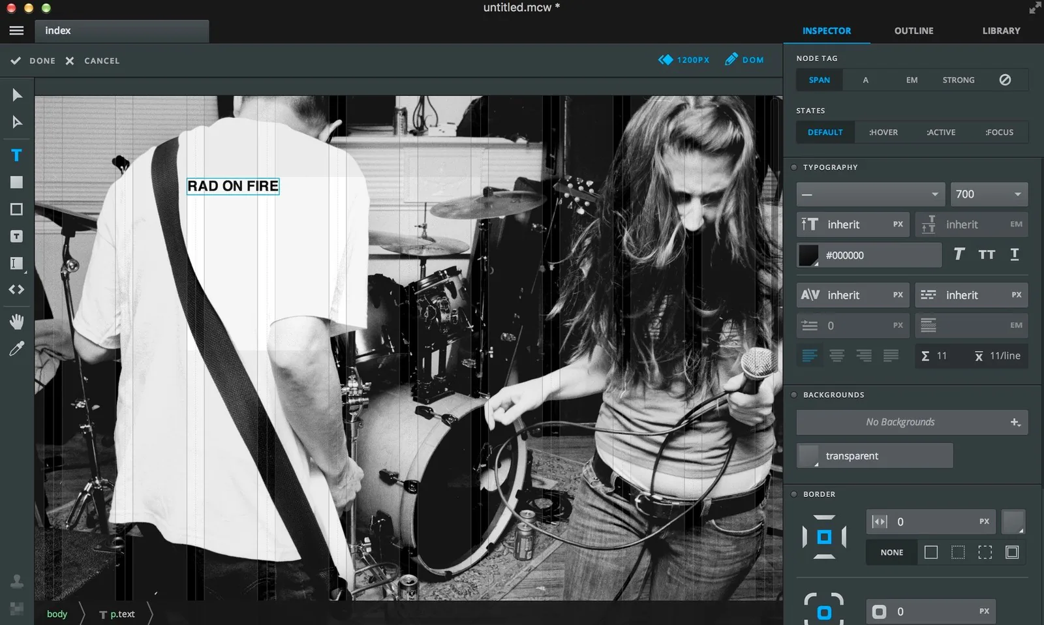Apply underline text decoration
The width and height of the screenshot is (1044, 625).
(x=1015, y=254)
